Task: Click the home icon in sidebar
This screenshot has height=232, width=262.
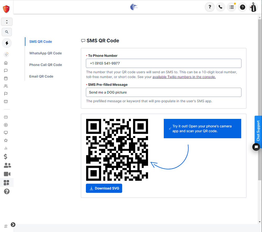Action: click(x=6, y=63)
